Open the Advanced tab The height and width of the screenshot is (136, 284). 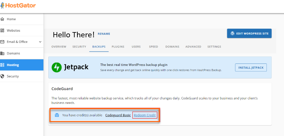click(x=193, y=46)
